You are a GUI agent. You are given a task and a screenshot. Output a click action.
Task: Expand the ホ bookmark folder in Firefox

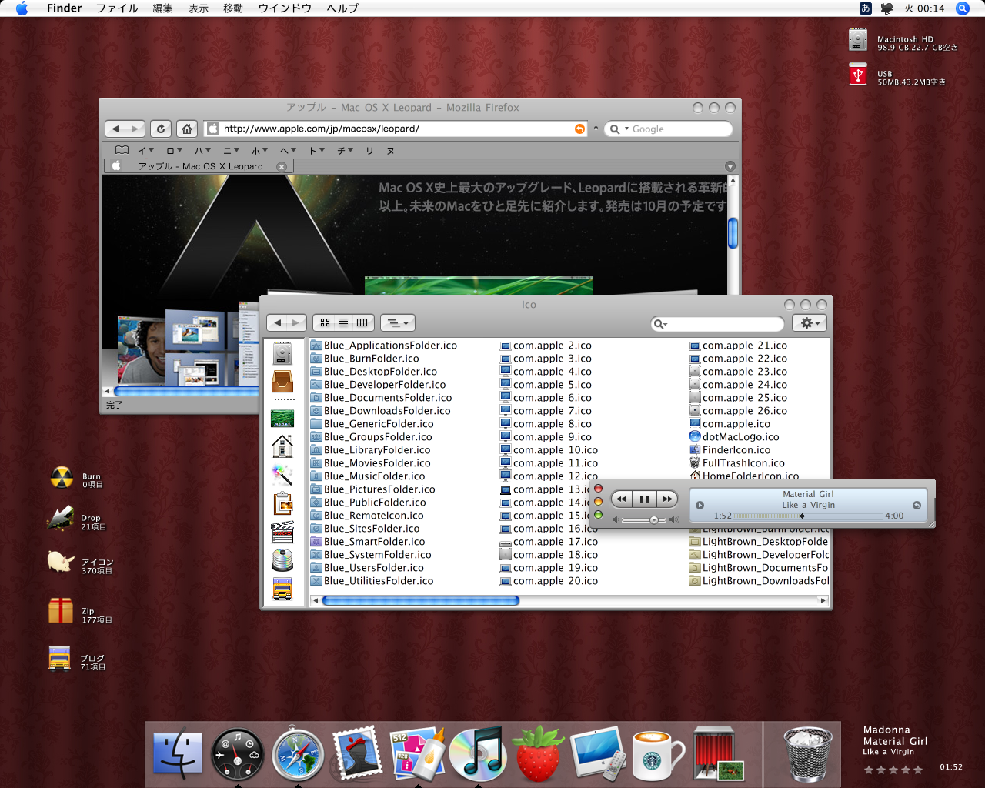(x=259, y=150)
